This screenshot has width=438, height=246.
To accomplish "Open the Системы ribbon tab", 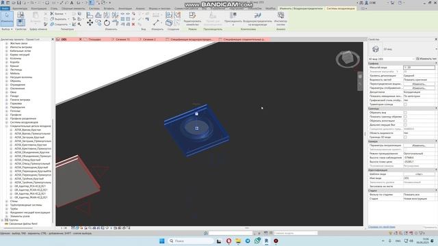I will pos(94,8).
